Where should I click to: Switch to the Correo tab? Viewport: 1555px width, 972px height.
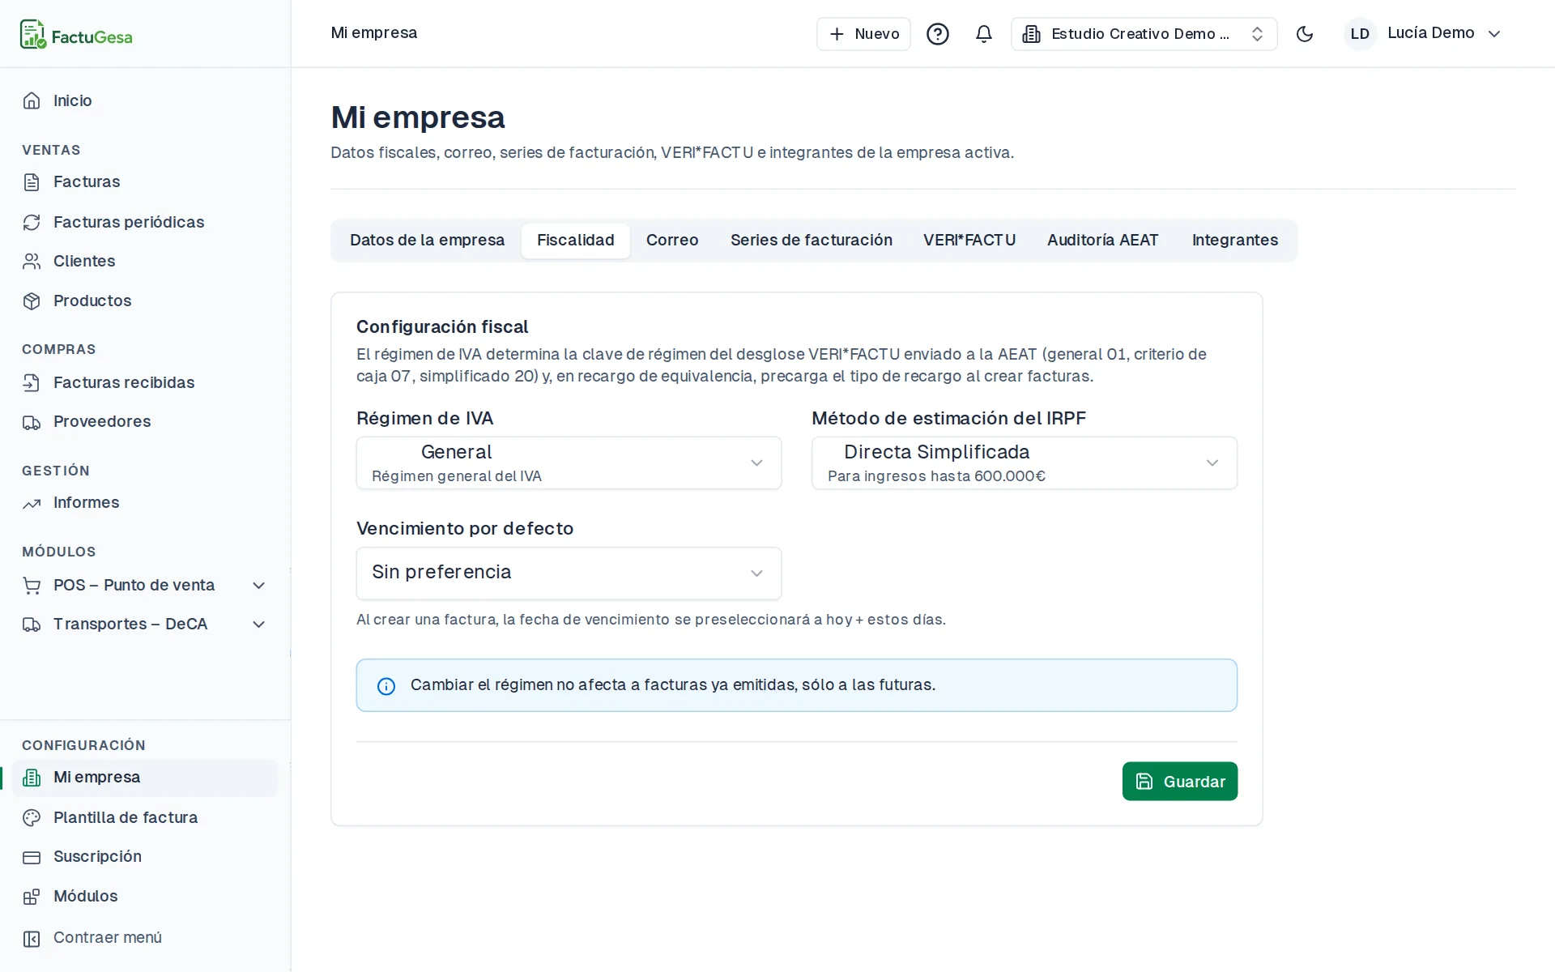(672, 241)
